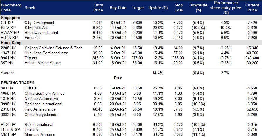262x137 pixels.
Task: Click the 'PENDING TRADES' heading
Action: pyautogui.click(x=18, y=83)
